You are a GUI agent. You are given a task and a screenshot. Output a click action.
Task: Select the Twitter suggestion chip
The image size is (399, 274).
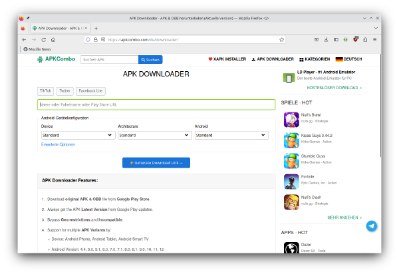point(65,91)
